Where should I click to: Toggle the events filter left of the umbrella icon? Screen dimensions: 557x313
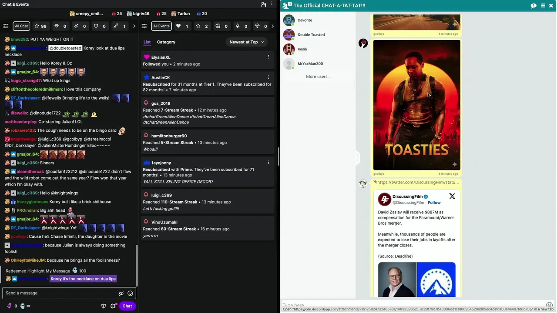241,26
